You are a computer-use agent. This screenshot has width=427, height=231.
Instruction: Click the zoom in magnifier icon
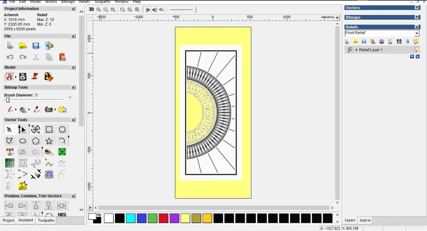tap(99, 10)
